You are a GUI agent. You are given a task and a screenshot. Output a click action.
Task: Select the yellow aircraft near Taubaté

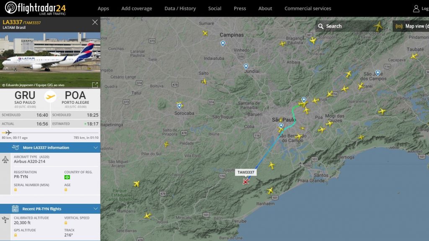click(x=414, y=56)
